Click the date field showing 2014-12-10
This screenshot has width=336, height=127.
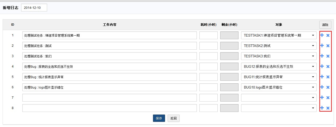[34, 8]
